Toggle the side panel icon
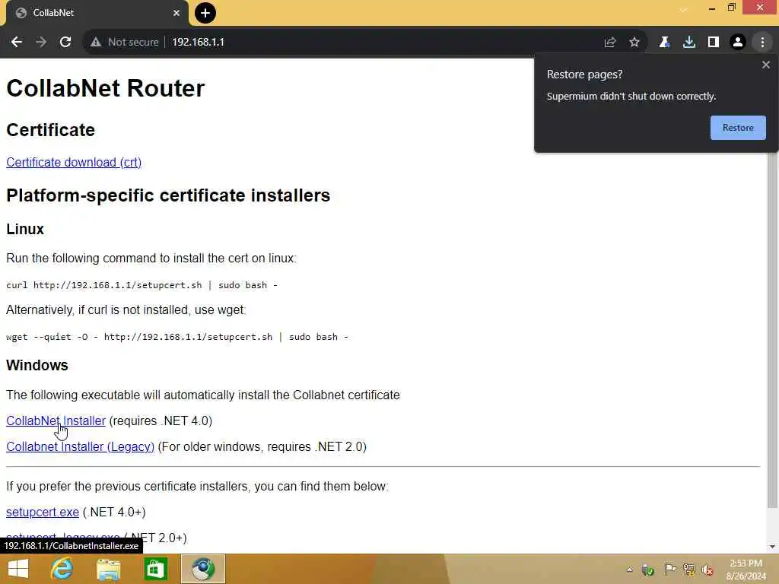 [x=714, y=43]
